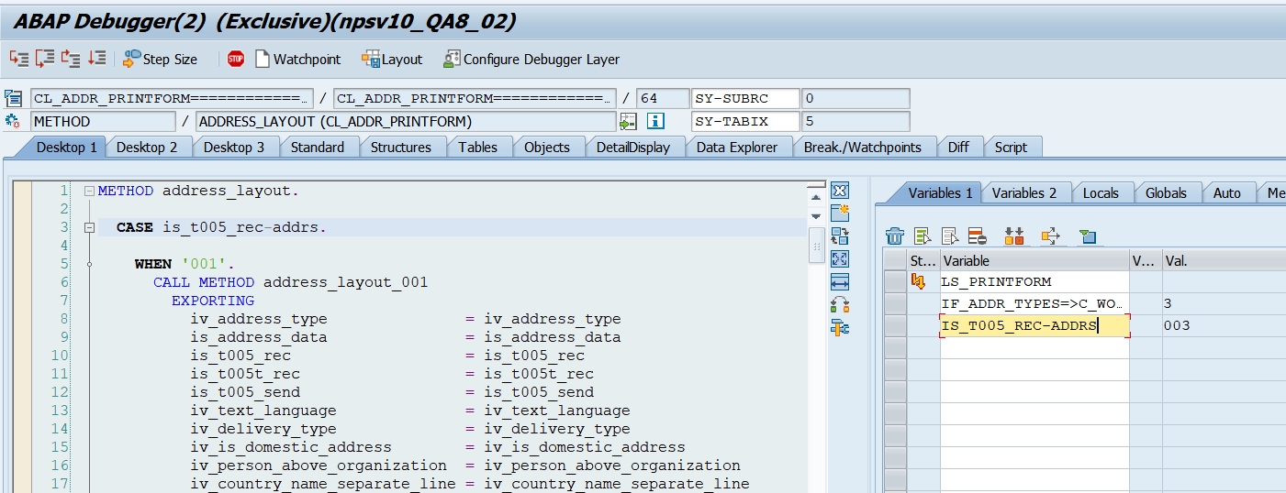Click the source editor vertical scrollbar handle
Screen dimensions: 1286x493
pos(815,245)
